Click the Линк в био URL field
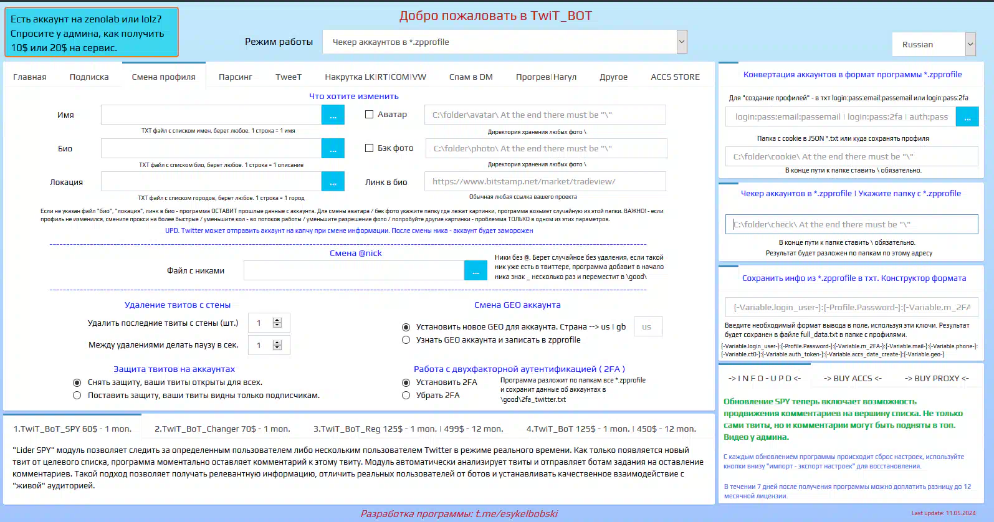 [x=545, y=181]
